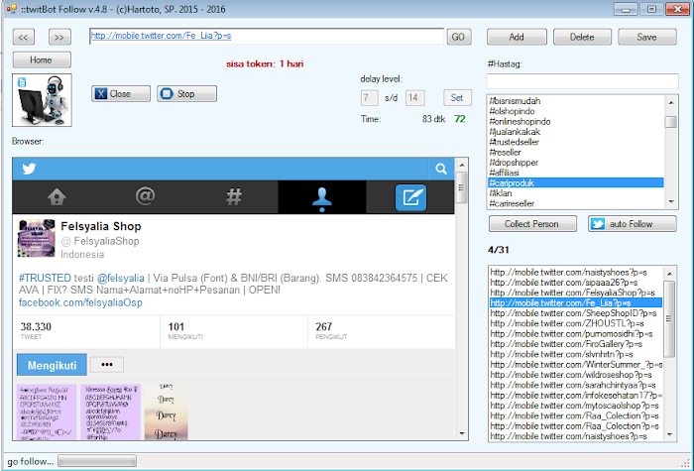Open the first purple font sample thumbnail

[47, 412]
